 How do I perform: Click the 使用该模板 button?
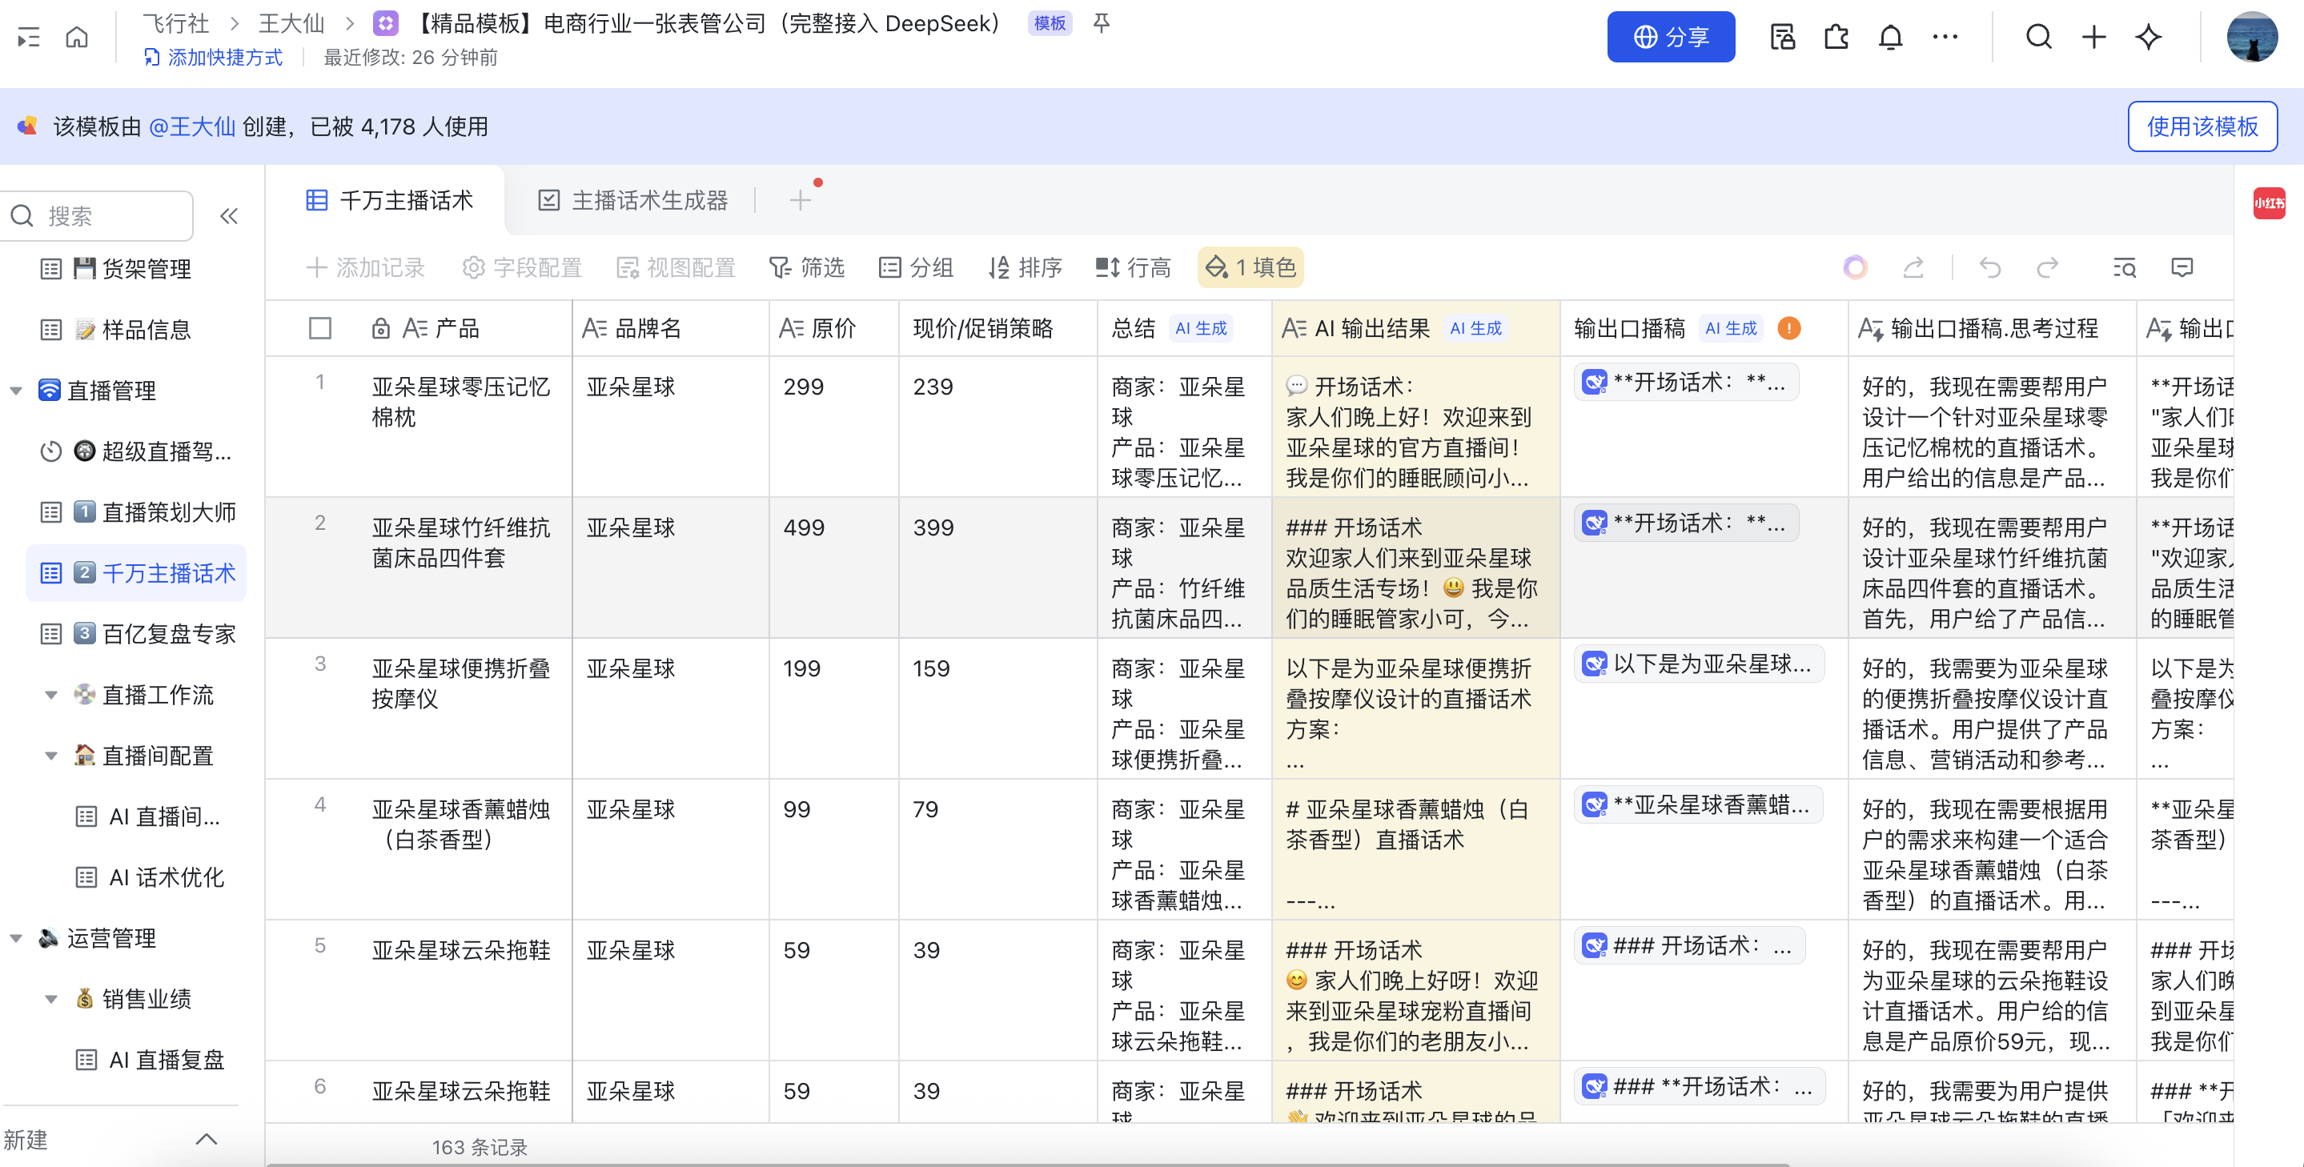pyautogui.click(x=2202, y=126)
